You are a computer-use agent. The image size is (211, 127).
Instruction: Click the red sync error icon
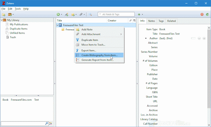(202, 15)
